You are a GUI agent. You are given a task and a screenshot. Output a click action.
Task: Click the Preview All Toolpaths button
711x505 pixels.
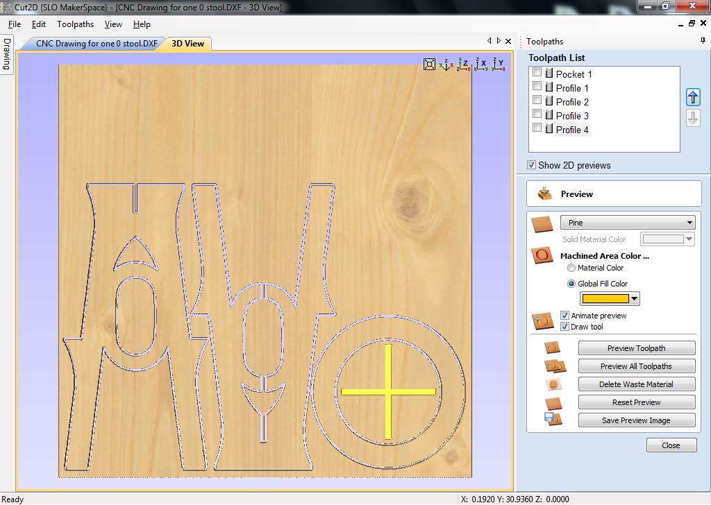(637, 366)
